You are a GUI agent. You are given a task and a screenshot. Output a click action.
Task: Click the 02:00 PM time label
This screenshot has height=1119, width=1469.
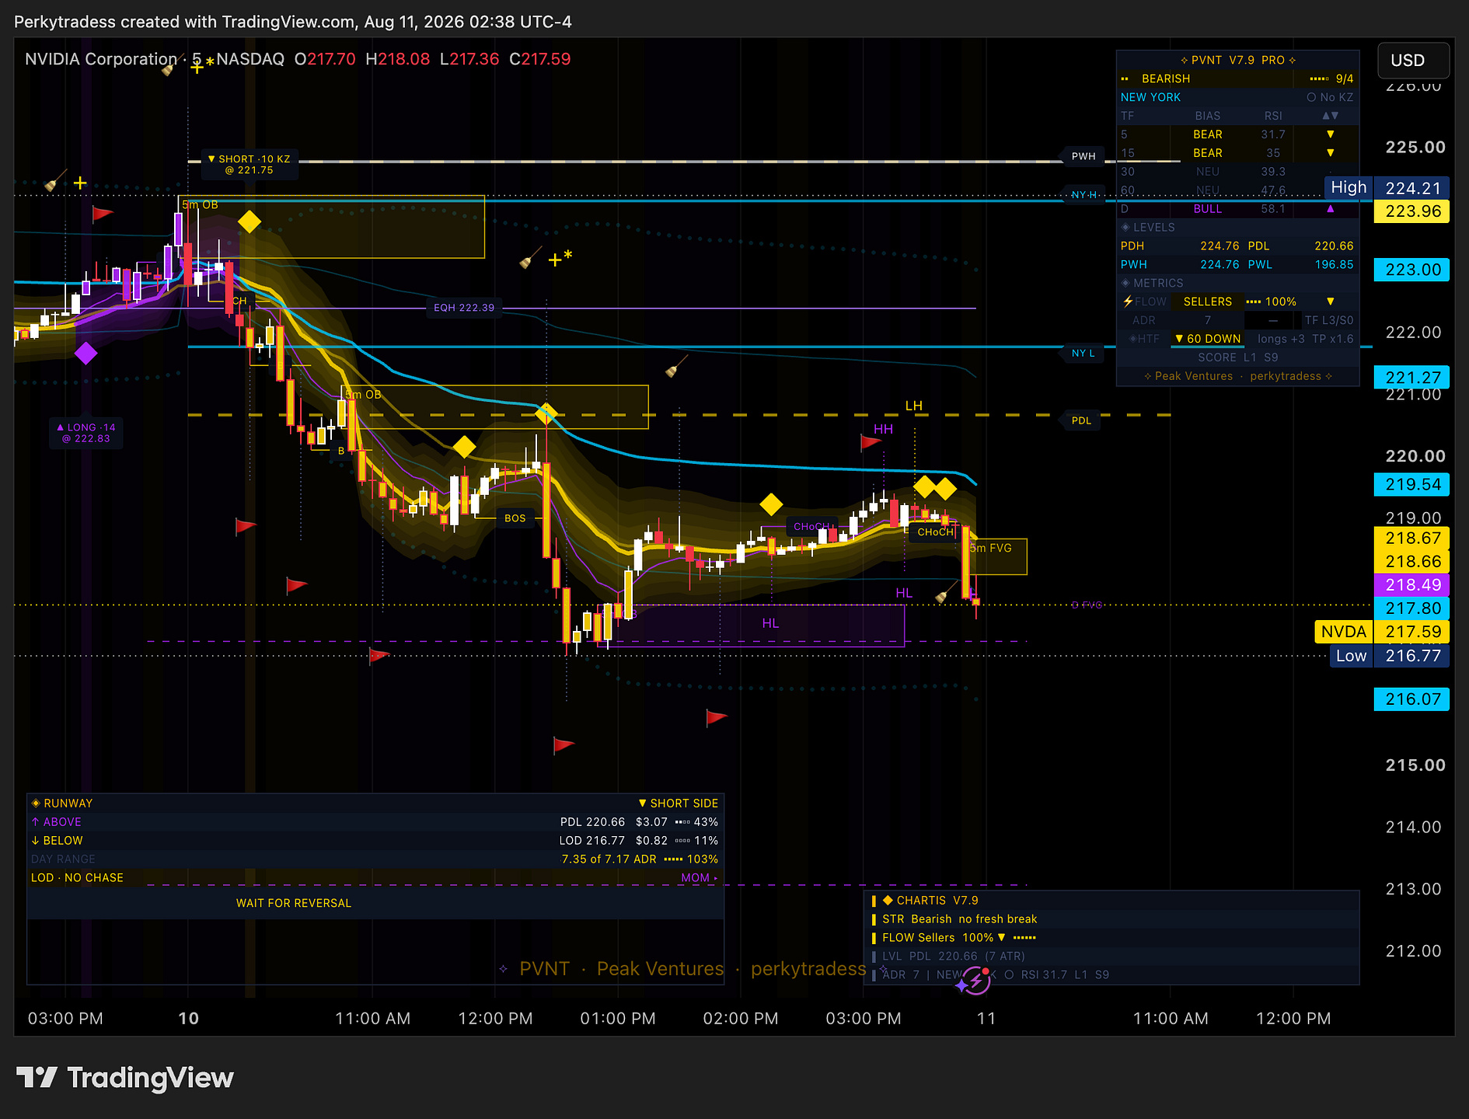tap(741, 1018)
